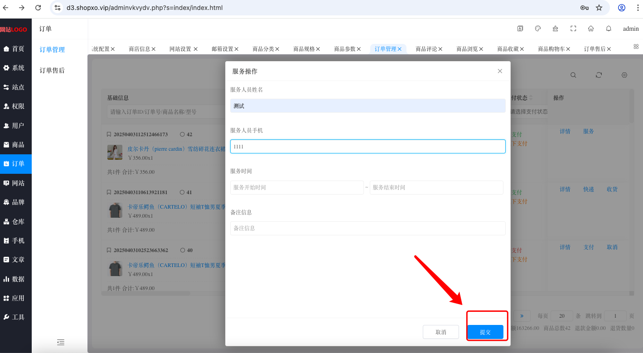This screenshot has height=353, width=643.
Task: Open the 品牌 brand sidebar item
Action: point(15,202)
